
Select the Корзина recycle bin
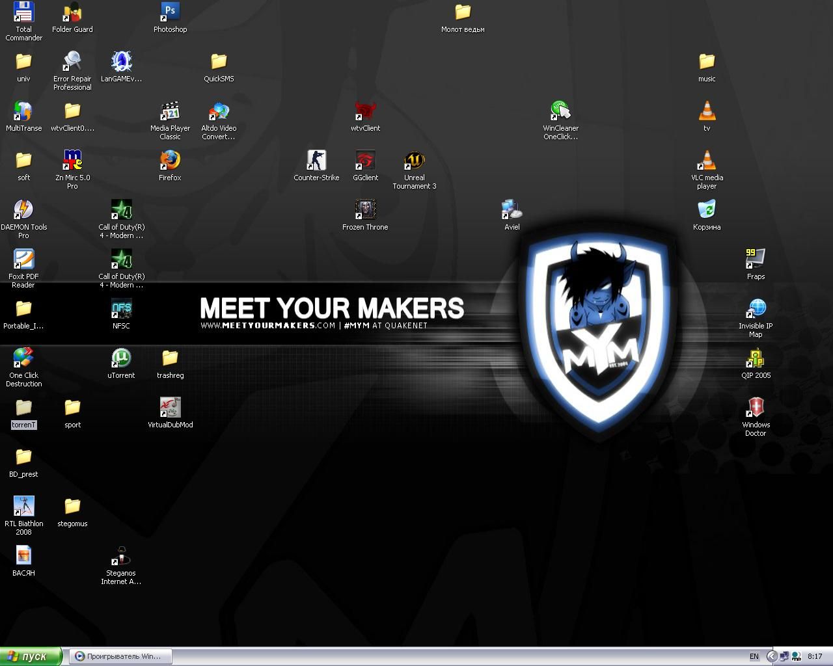point(707,209)
